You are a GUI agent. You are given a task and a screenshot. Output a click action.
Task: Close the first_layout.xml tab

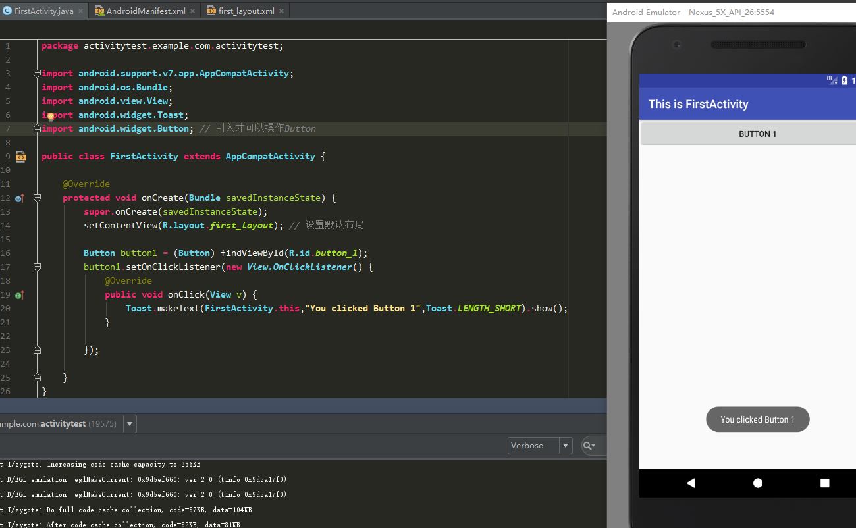(282, 11)
